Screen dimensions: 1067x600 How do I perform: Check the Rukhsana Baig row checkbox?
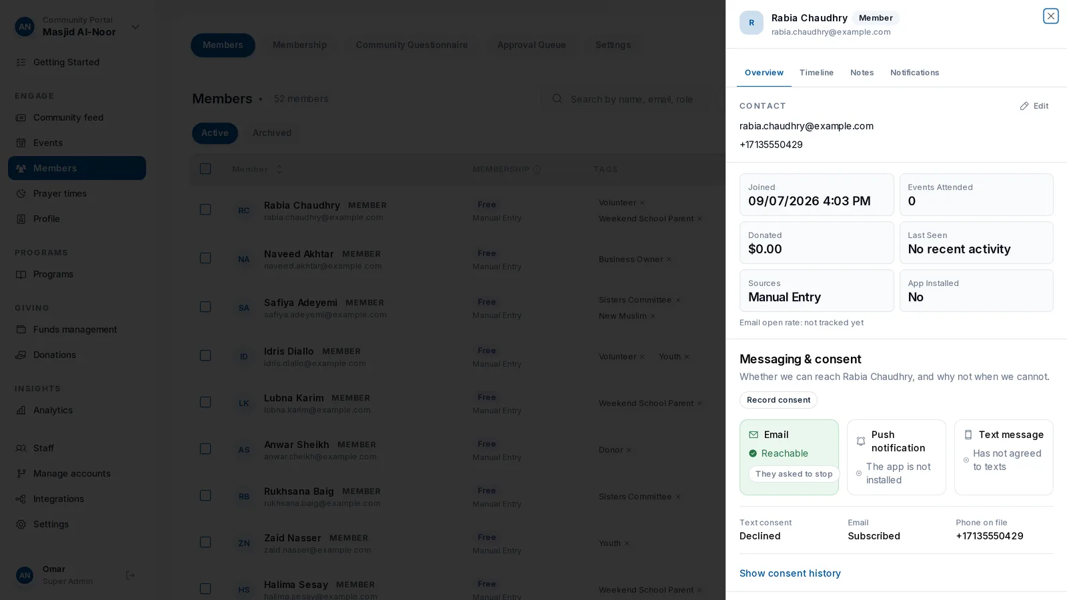(205, 495)
